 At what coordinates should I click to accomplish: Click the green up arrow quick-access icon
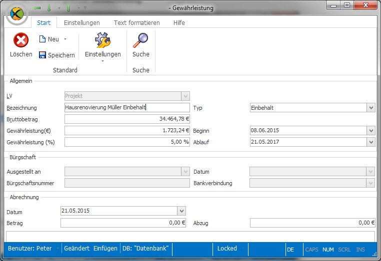[68, 8]
